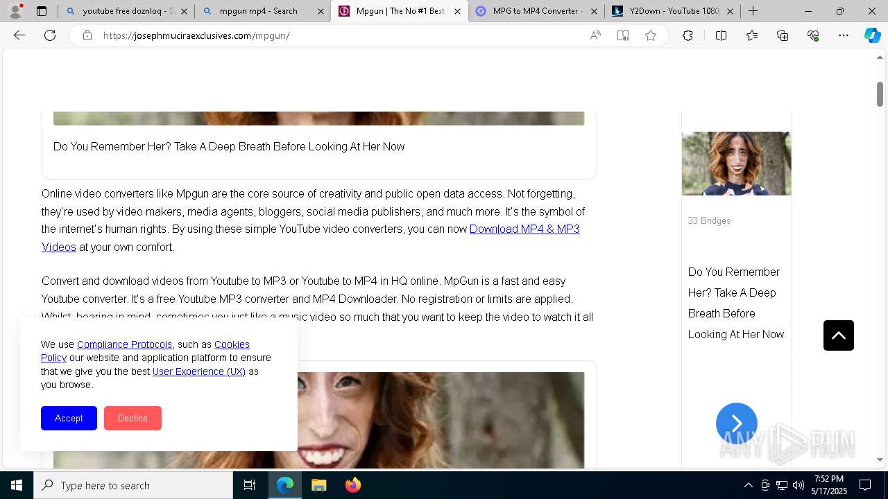
Task: Open the Copilot sidebar icon
Action: (872, 35)
